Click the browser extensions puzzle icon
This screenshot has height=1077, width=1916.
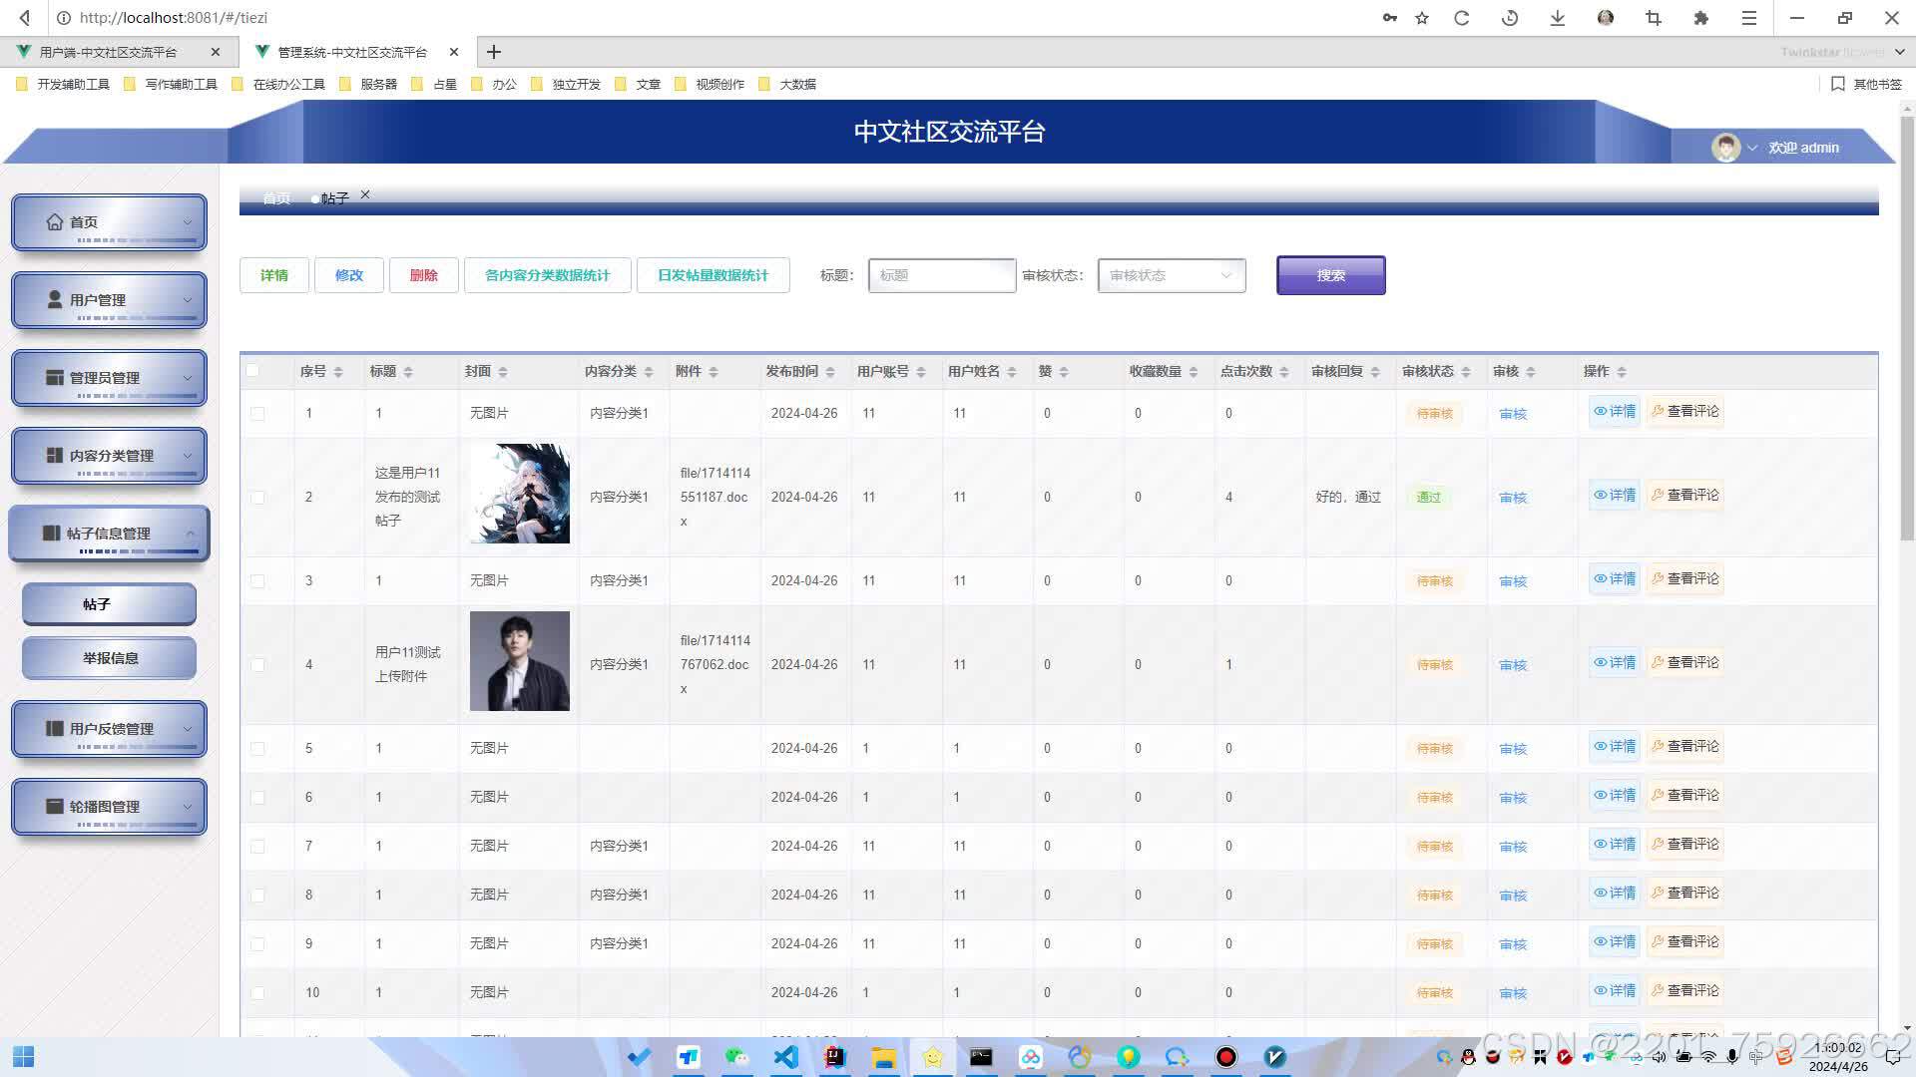coord(1701,18)
